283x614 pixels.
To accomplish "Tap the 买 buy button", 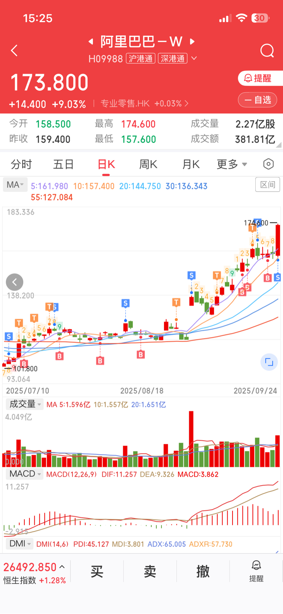I will [97, 572].
